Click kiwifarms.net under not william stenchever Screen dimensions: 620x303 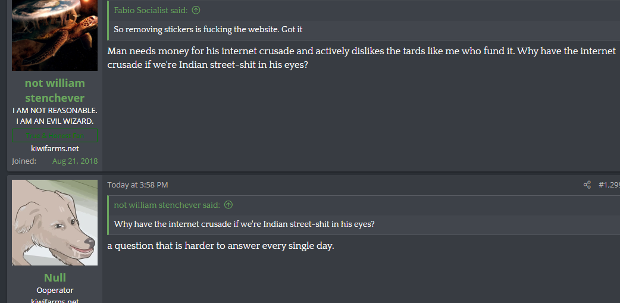click(x=55, y=148)
